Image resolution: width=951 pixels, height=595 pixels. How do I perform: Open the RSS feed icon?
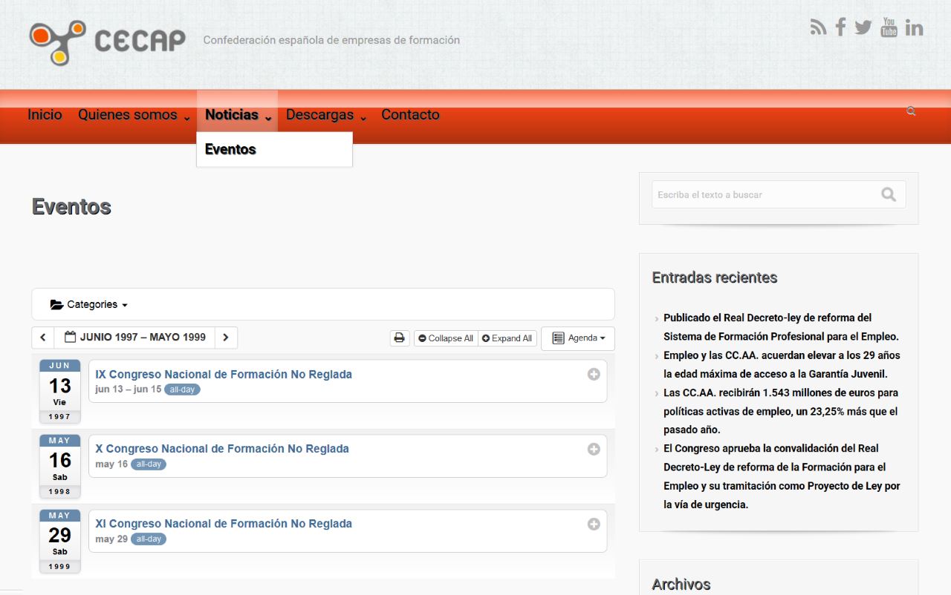tap(818, 27)
